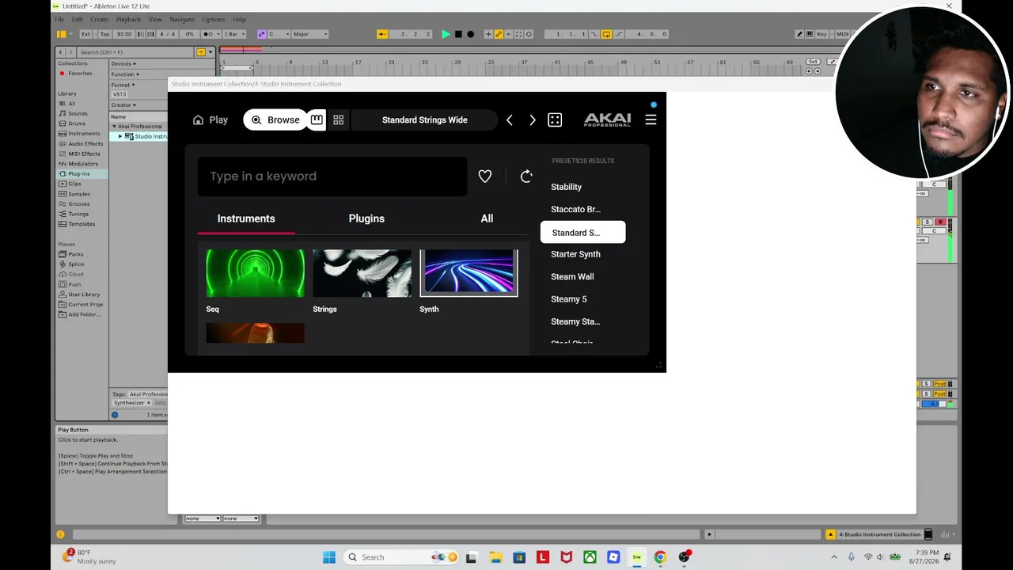This screenshot has height=570, width=1013.
Task: Open the Strings instrument thumbnail
Action: coord(362,273)
